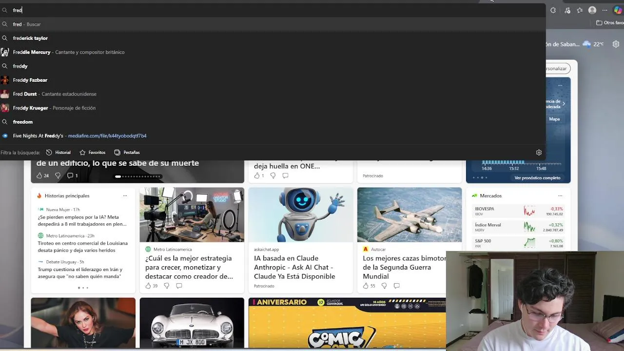This screenshot has height=351, width=624.
Task: Open the Meta despidos IA headline
Action: pos(82,220)
